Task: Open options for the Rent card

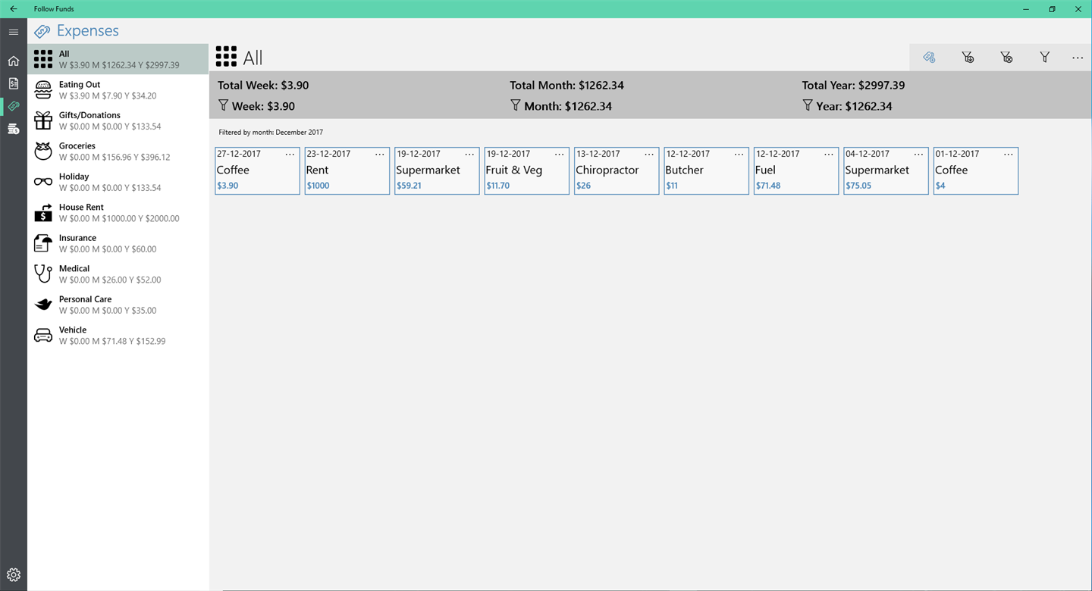Action: pyautogui.click(x=380, y=154)
